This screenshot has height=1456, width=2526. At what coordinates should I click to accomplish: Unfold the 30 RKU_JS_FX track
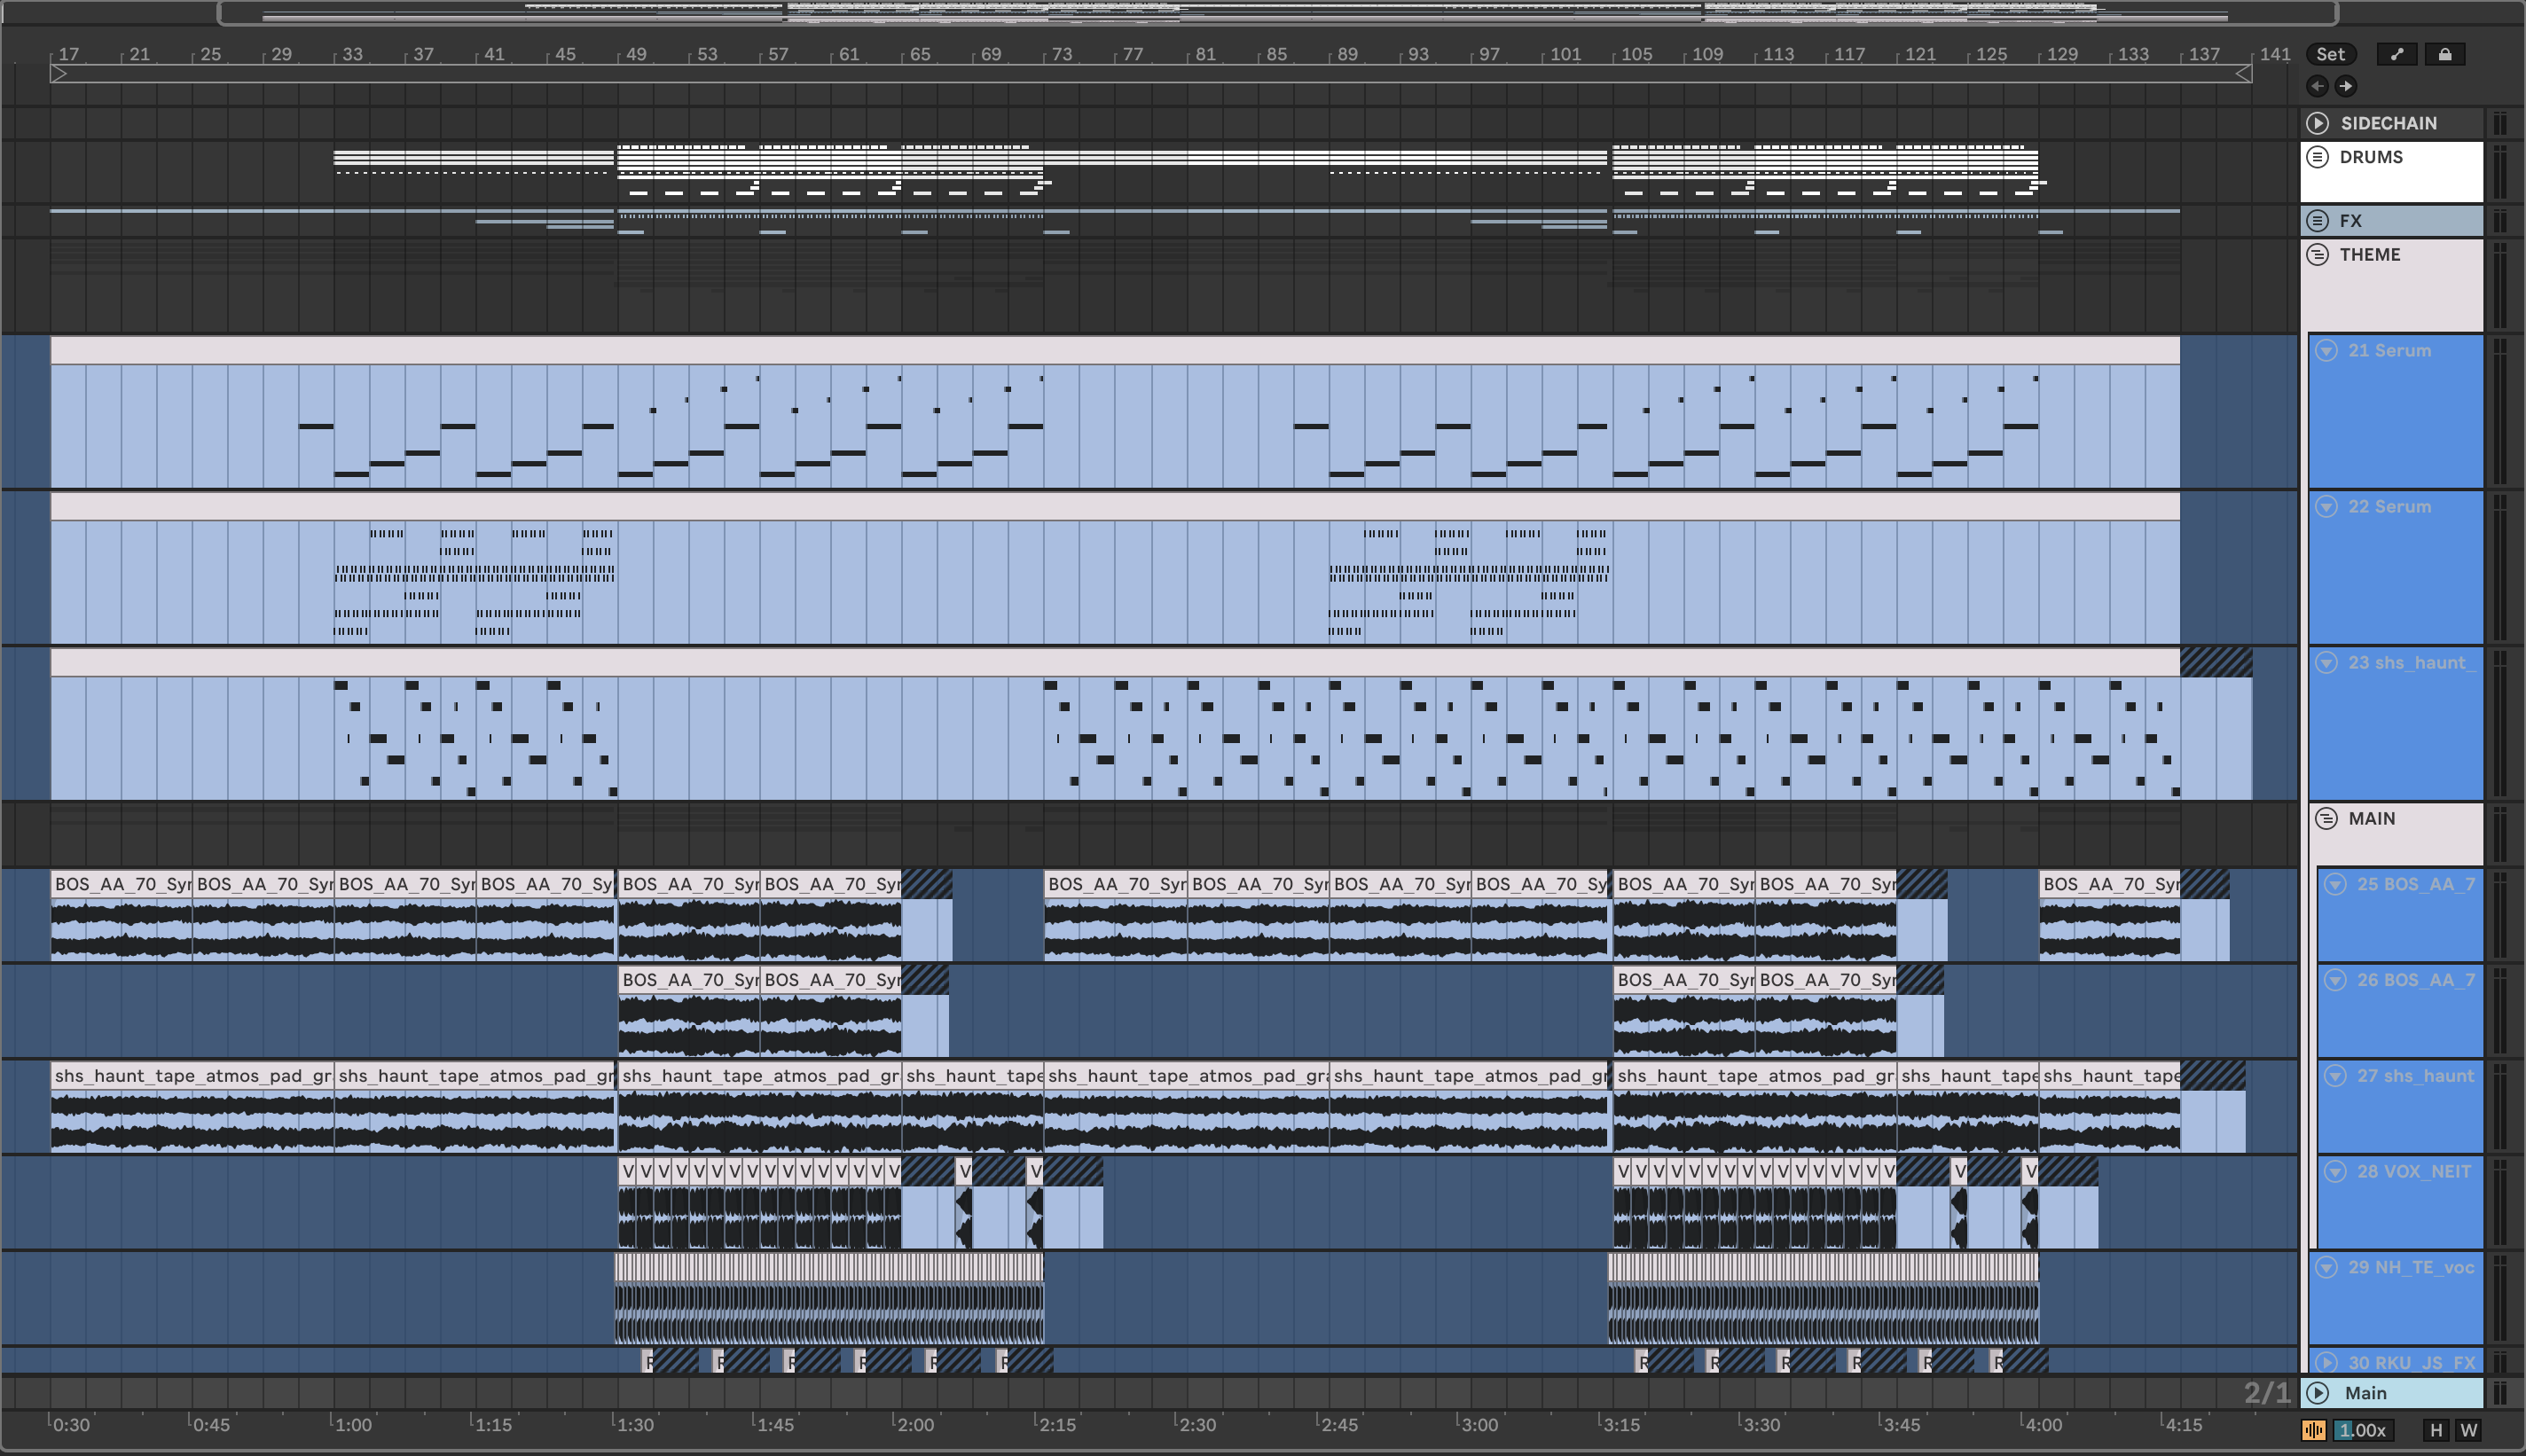(2327, 1363)
